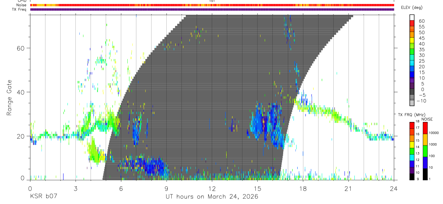The image size is (443, 204).
Task: Pick the light gray bottom segment of ELEV bar
Action: point(412,103)
